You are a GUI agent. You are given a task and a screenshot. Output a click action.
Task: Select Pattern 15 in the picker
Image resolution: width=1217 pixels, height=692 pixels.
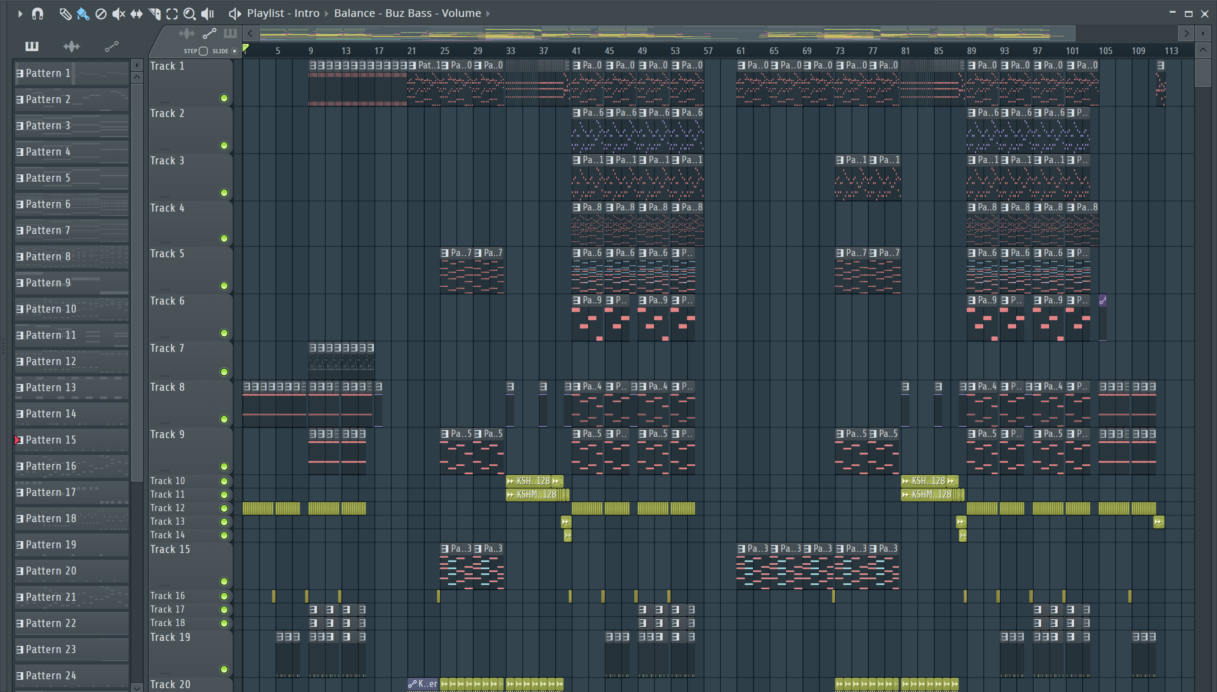pos(72,440)
